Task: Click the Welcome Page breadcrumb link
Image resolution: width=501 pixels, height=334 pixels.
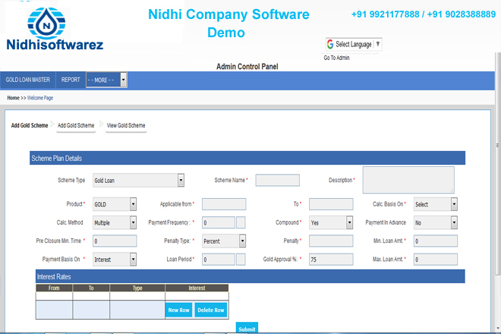Action: (40, 98)
